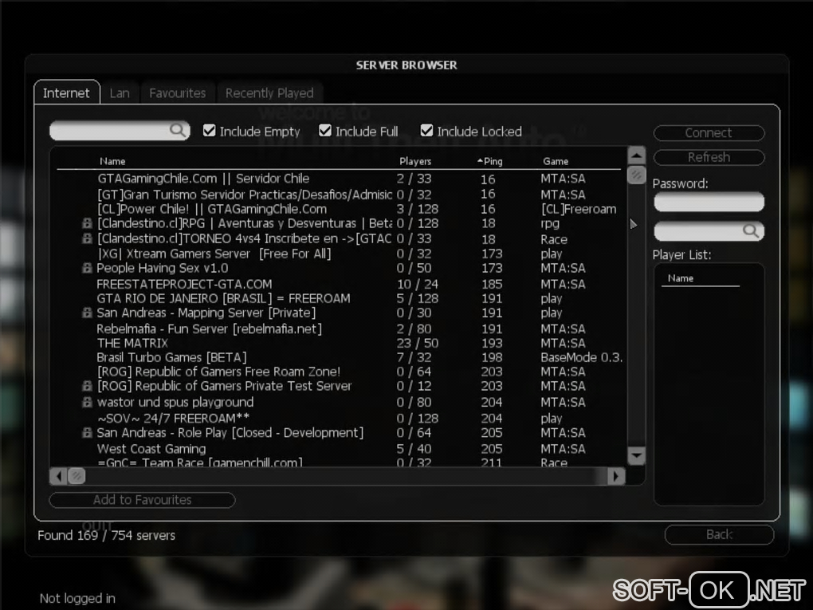Click horizontal scroll right arrow
This screenshot has width=813, height=610.
click(616, 476)
